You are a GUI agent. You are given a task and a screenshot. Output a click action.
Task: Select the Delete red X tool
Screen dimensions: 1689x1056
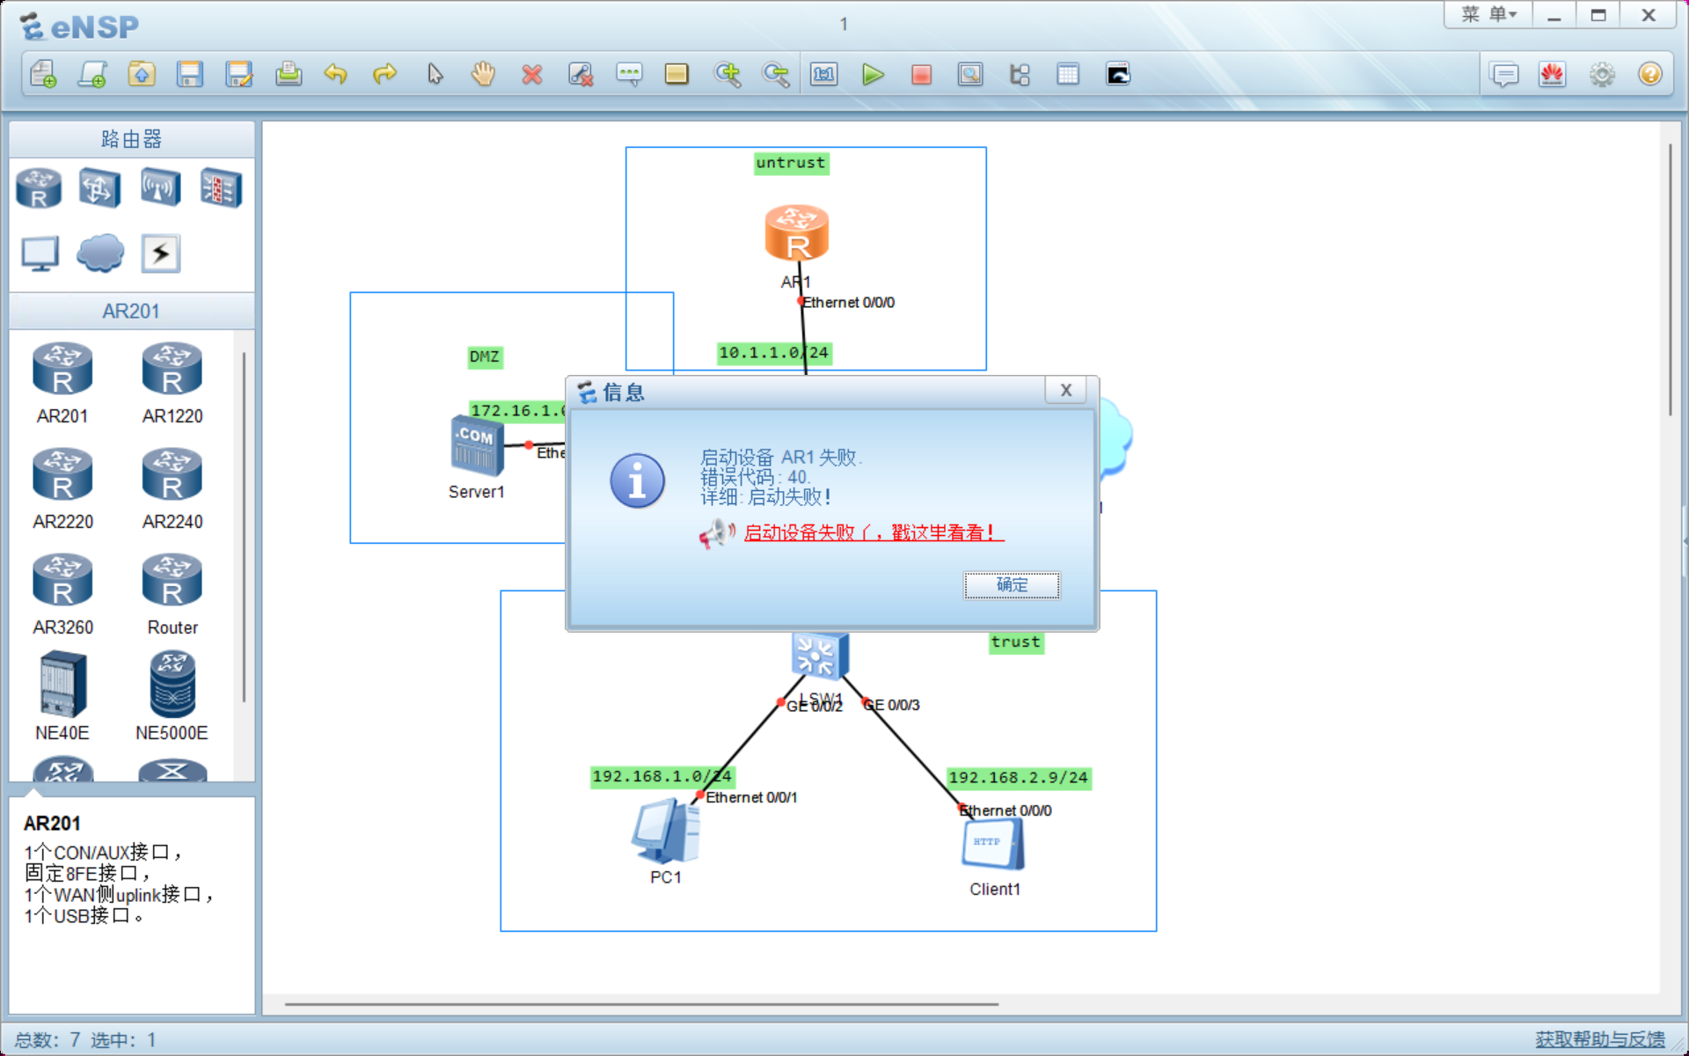pyautogui.click(x=531, y=75)
